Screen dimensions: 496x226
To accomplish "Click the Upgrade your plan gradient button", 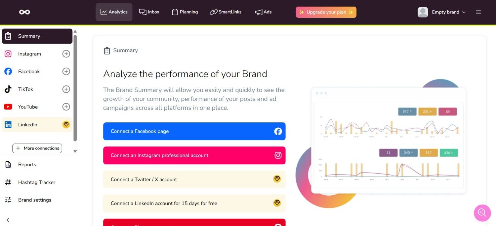I will pyautogui.click(x=326, y=12).
